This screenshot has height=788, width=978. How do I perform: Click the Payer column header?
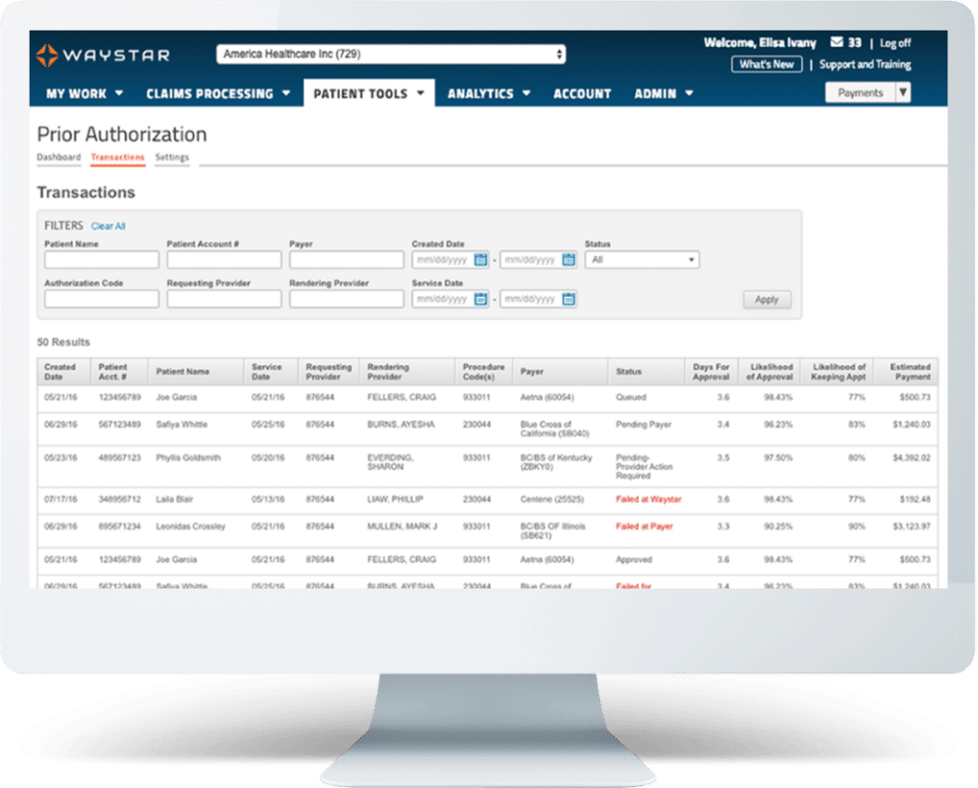pyautogui.click(x=560, y=372)
